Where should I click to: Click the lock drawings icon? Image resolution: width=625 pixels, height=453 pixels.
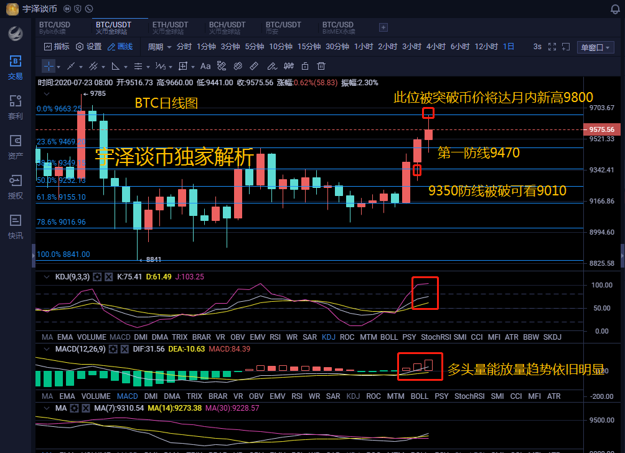[304, 66]
